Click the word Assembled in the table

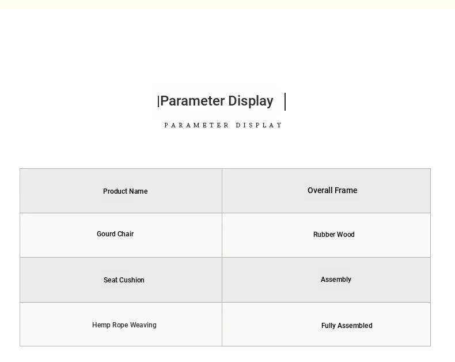click(x=355, y=326)
